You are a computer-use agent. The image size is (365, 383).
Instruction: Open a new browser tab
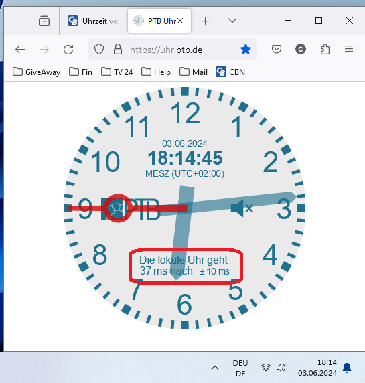pos(205,21)
